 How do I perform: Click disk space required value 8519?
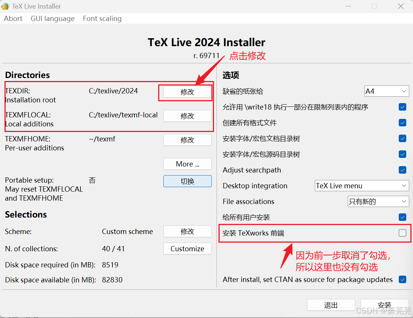pyautogui.click(x=110, y=265)
